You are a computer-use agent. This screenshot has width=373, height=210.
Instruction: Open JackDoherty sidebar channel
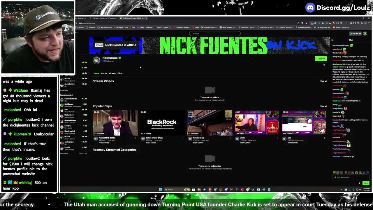[x=73, y=85]
